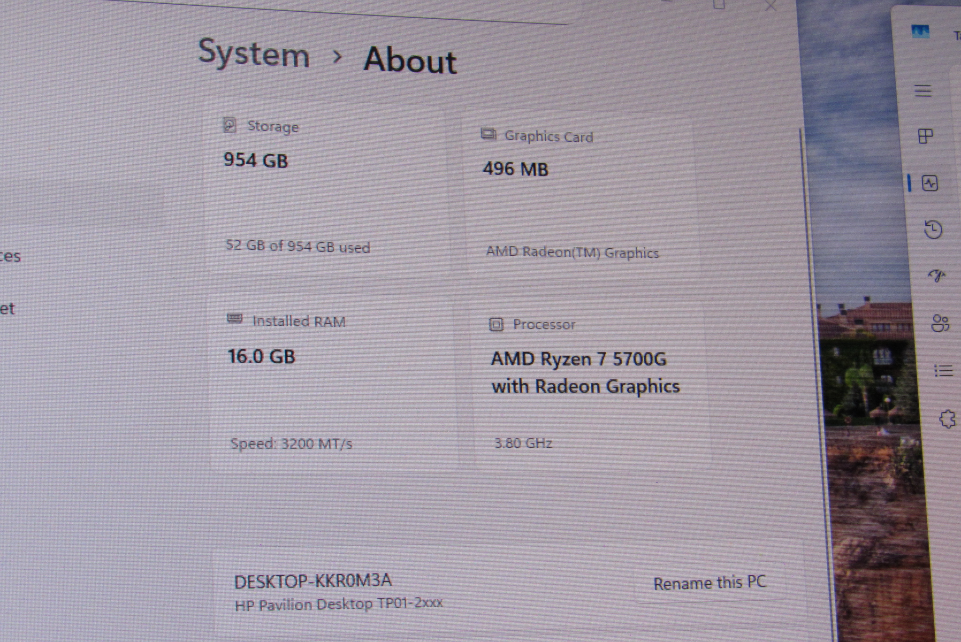Click the DESKTOP-KKR0M3A device name
961x642 pixels.
pos(313,581)
